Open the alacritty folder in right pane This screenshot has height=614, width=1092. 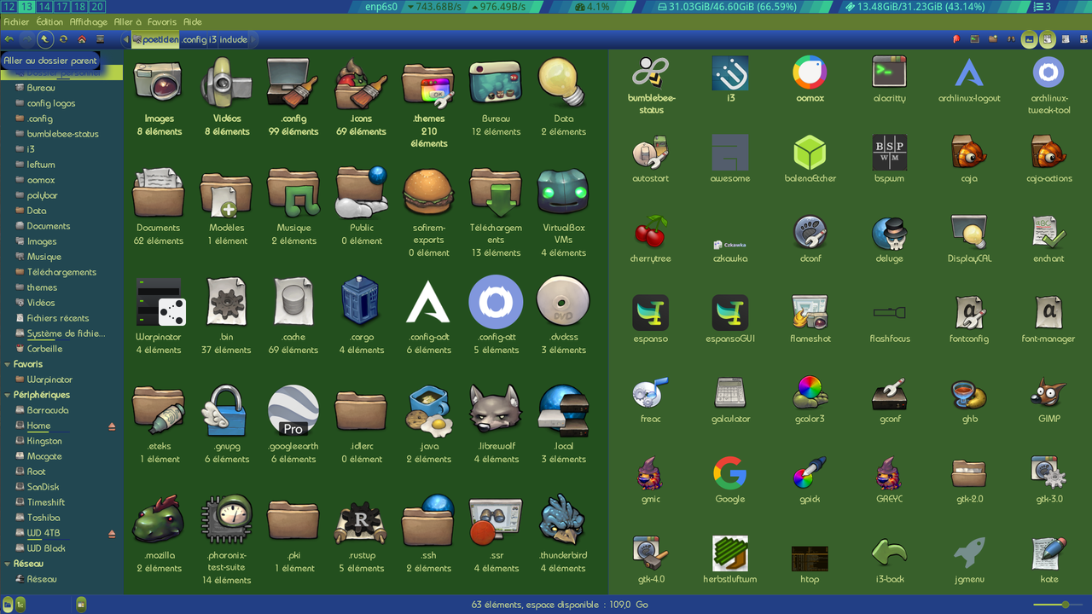pyautogui.click(x=889, y=80)
